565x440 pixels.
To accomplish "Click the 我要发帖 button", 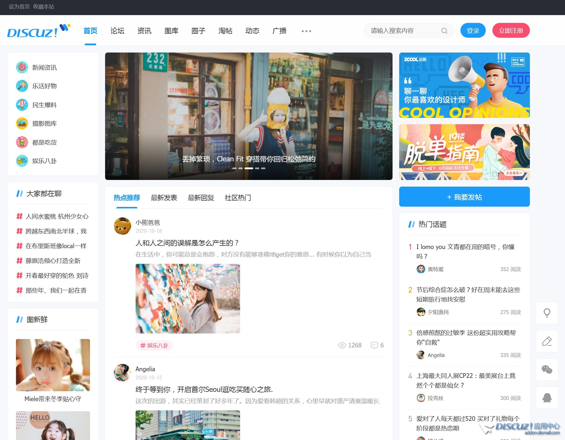I will (465, 197).
